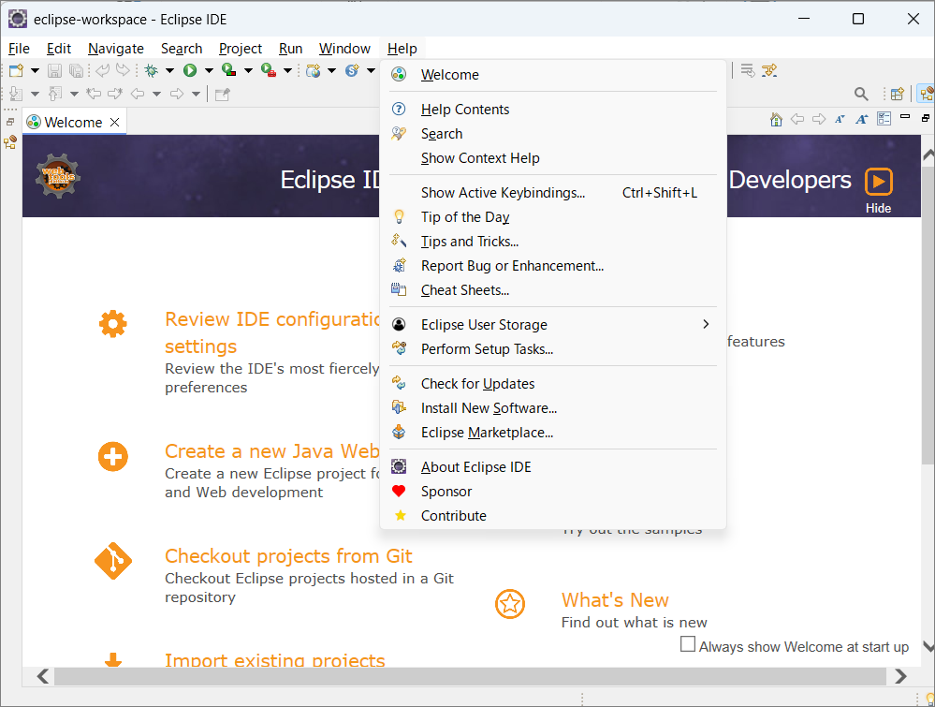Open Checkout projects from Git link

[288, 556]
